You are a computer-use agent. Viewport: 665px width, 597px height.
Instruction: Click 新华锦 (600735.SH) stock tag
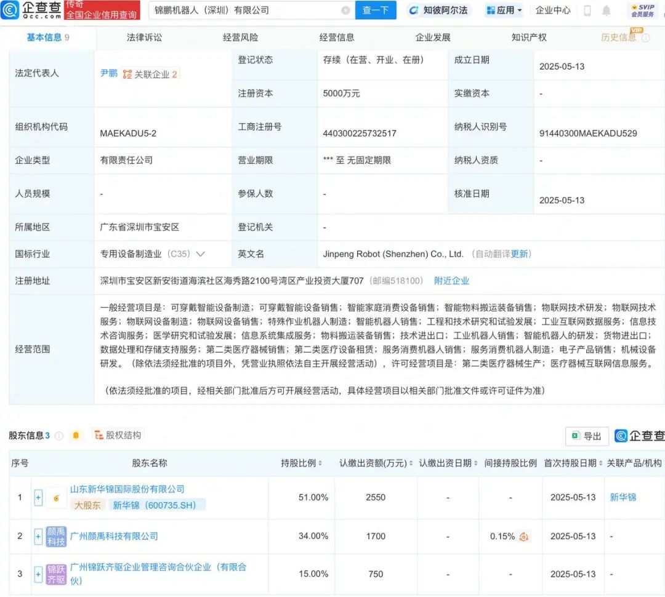coord(158,505)
